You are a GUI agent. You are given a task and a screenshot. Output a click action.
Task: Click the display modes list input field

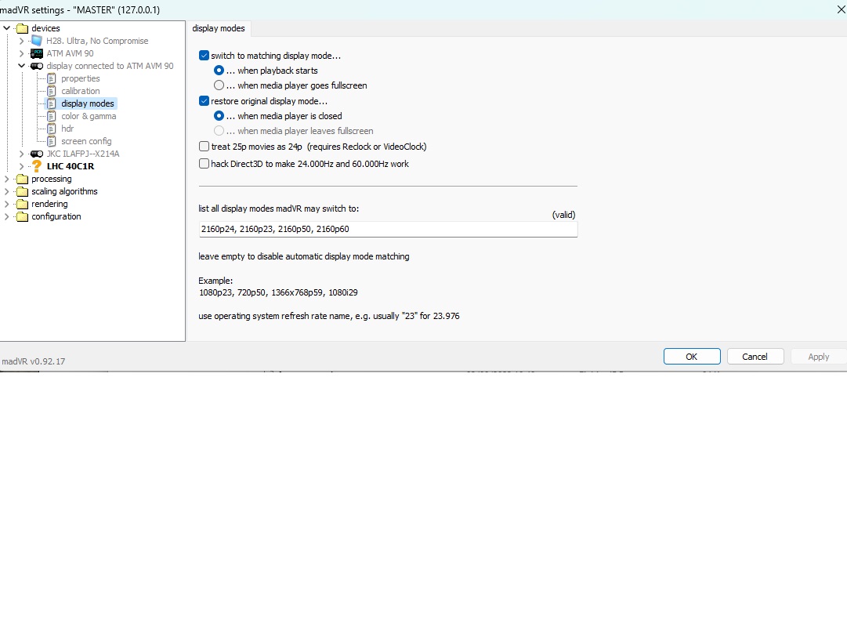point(388,229)
